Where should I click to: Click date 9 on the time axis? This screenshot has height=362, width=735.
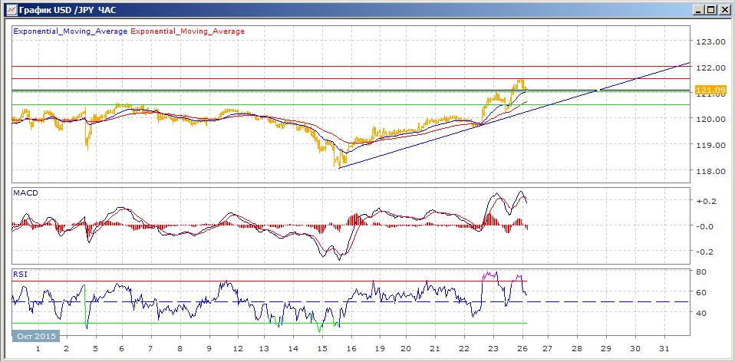[x=209, y=349]
